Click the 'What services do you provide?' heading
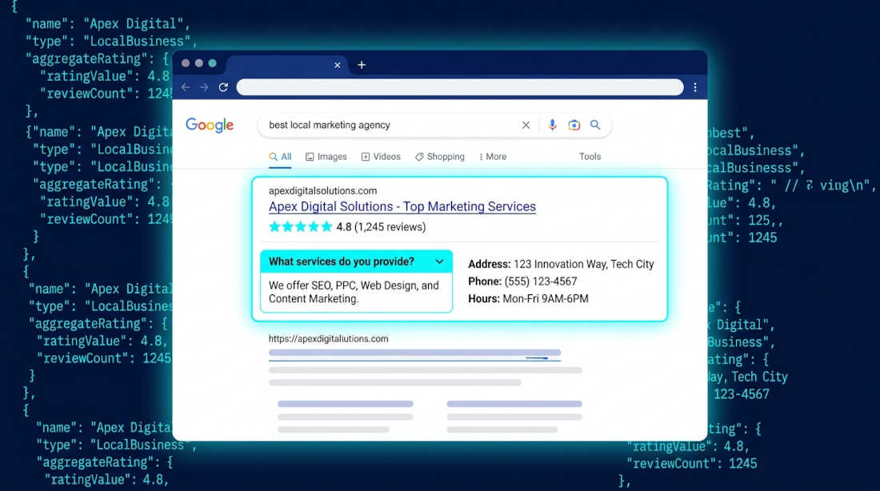 [342, 261]
